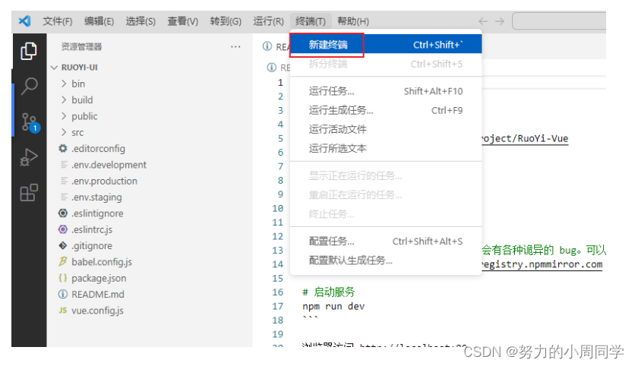This screenshot has width=635, height=366.
Task: Click the git icon beside .gitignore
Action: click(x=63, y=245)
